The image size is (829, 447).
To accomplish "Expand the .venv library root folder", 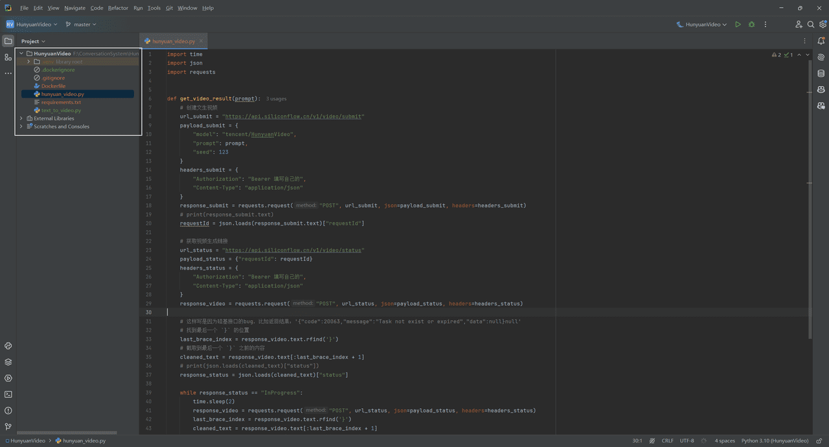I will (x=28, y=62).
